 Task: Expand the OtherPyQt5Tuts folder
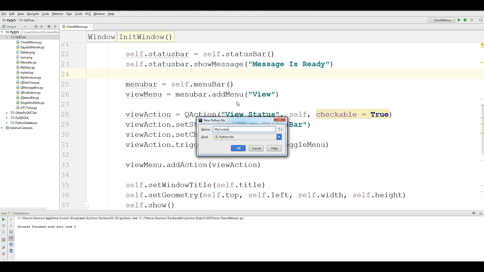[7, 113]
